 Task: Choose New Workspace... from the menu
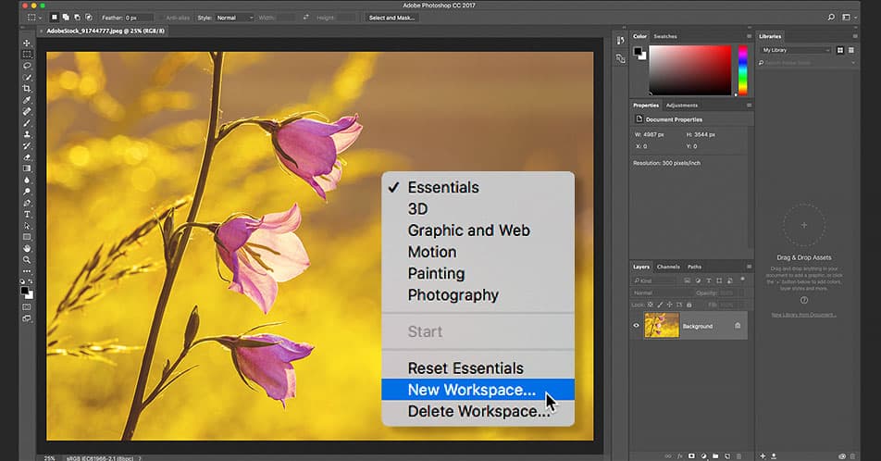point(478,390)
